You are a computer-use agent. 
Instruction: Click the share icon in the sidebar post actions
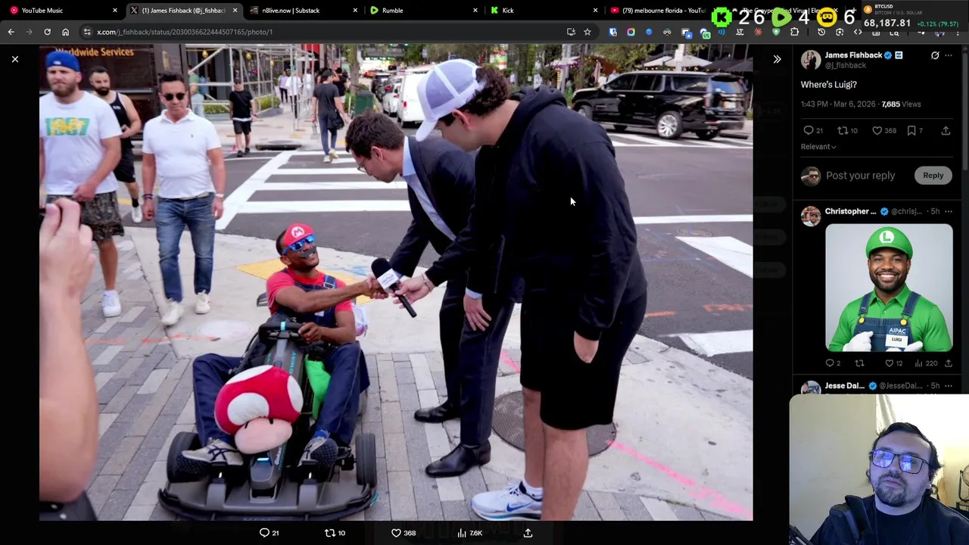pyautogui.click(x=946, y=130)
